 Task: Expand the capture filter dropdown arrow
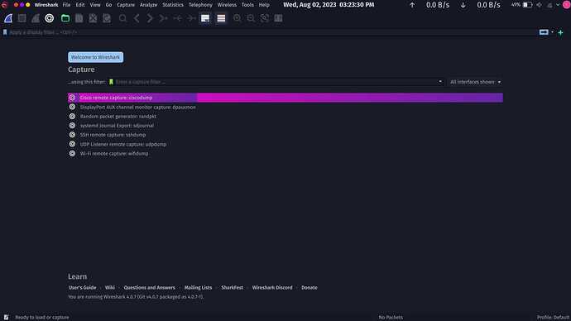[x=440, y=82]
